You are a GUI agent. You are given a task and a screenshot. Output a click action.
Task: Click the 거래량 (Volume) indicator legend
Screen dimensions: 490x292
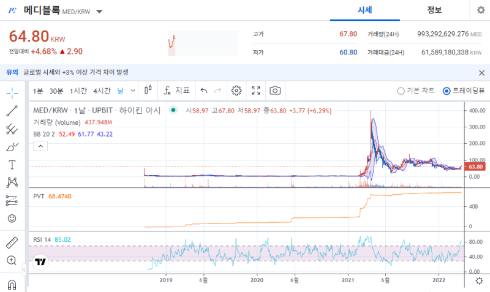point(57,122)
